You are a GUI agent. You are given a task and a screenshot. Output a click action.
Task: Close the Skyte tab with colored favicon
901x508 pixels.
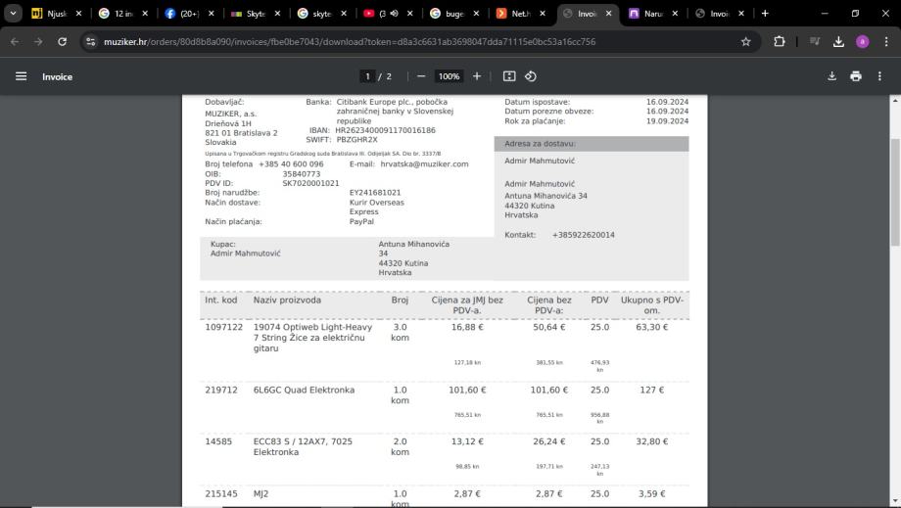tap(277, 13)
